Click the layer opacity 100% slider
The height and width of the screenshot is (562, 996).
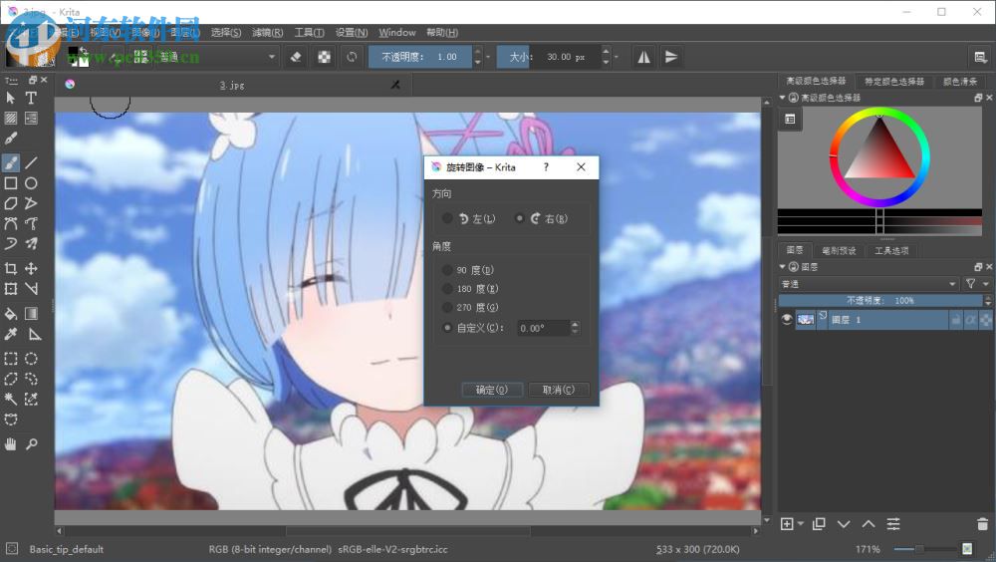[880, 300]
